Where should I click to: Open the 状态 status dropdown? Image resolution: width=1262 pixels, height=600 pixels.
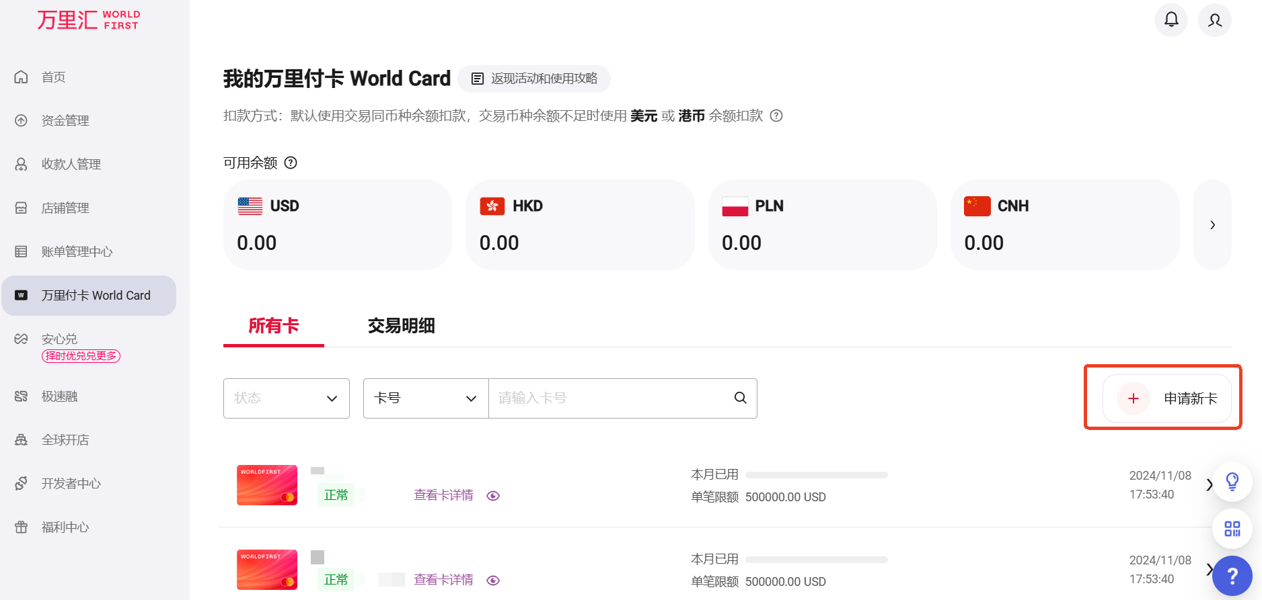(286, 398)
